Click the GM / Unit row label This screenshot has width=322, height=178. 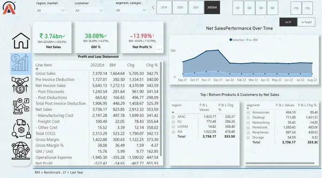coord(44,152)
